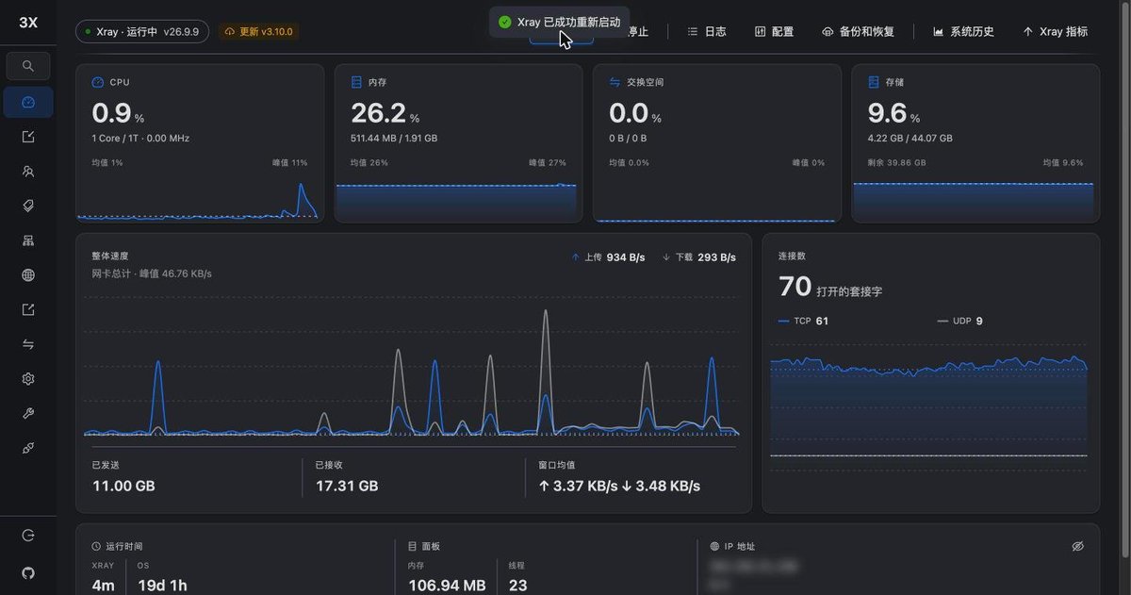Click the 3X logo
1131x595 pixels.
coord(28,23)
